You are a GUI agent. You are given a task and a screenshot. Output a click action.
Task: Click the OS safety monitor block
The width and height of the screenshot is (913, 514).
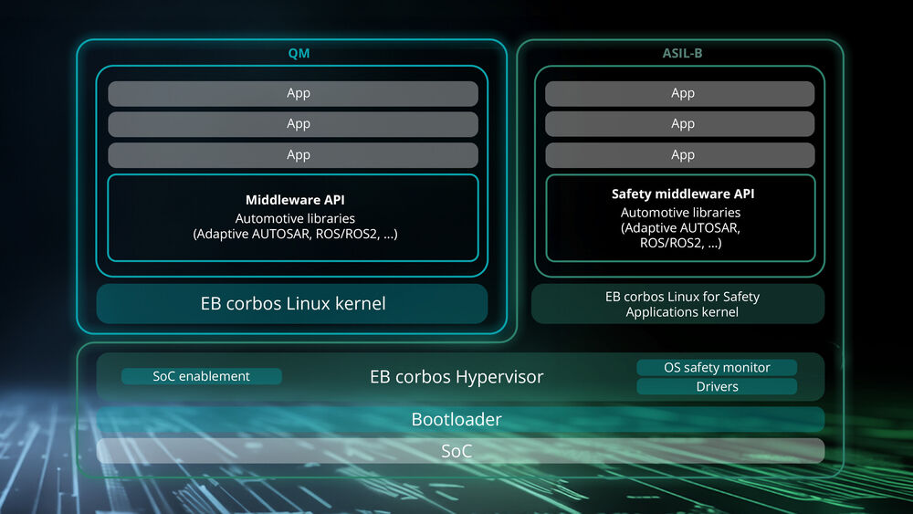pos(717,367)
